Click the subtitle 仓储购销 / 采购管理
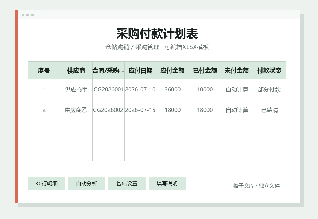The width and height of the screenshot is (318, 219). pyautogui.click(x=132, y=47)
